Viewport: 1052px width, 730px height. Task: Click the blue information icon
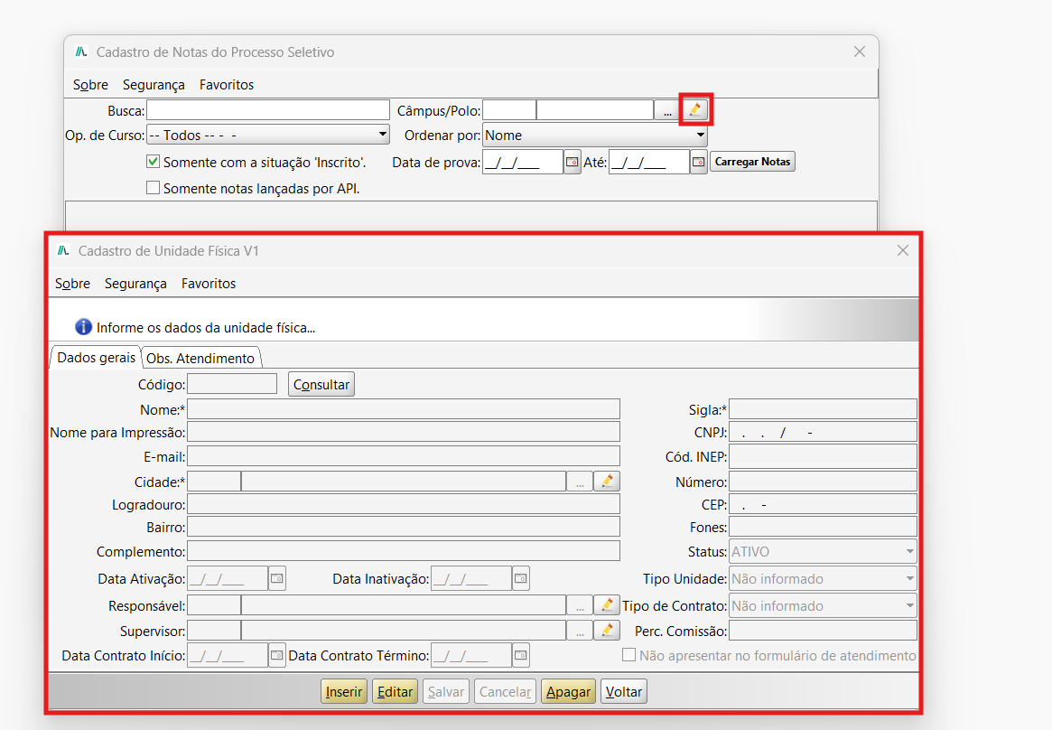(83, 327)
